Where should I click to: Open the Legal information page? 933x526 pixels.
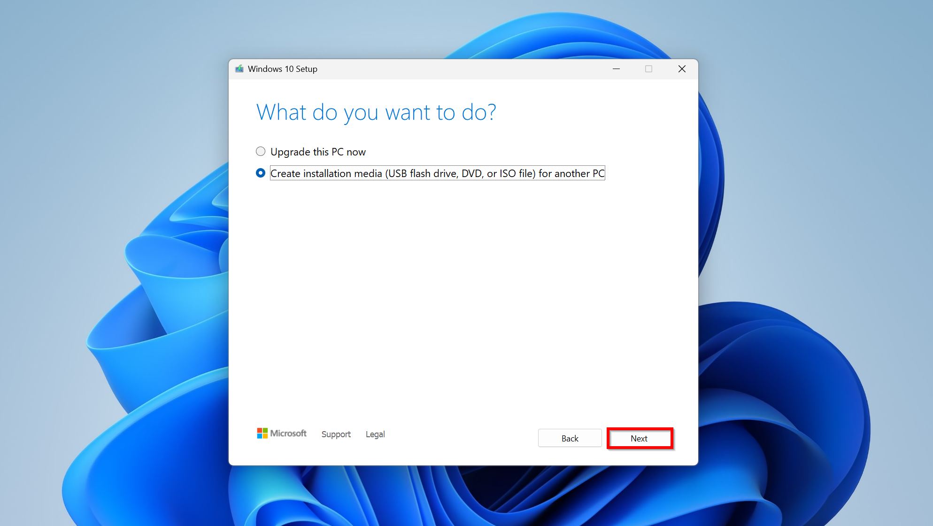(375, 434)
